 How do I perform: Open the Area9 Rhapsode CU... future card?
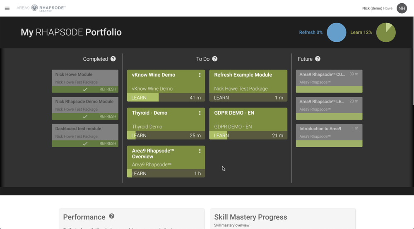pyautogui.click(x=329, y=81)
